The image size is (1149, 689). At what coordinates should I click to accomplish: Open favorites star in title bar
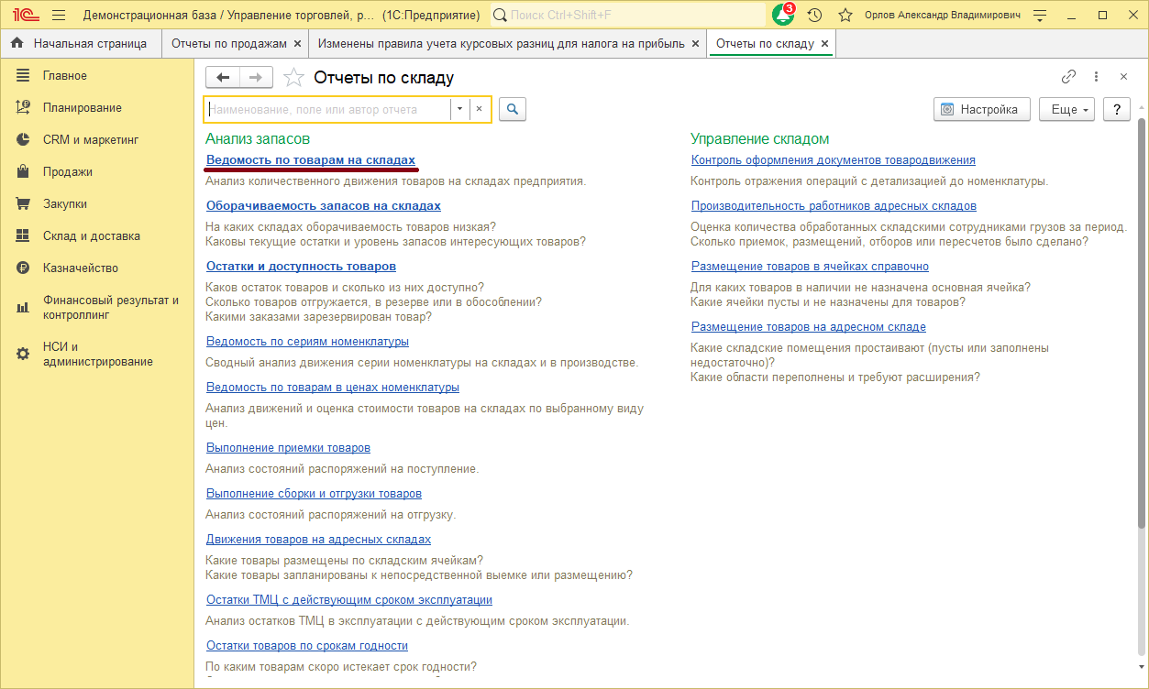pos(845,16)
